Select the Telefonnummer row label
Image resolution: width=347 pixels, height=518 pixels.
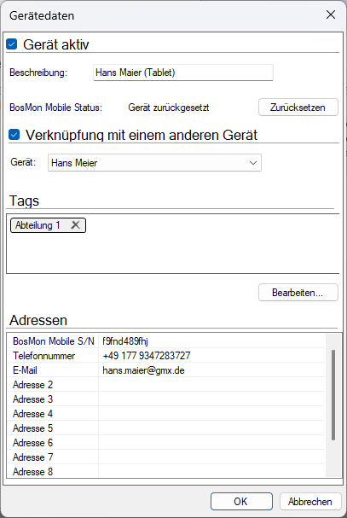pyautogui.click(x=44, y=356)
